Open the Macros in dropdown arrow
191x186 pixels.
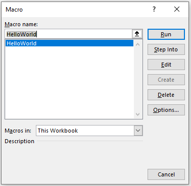coord(138,131)
